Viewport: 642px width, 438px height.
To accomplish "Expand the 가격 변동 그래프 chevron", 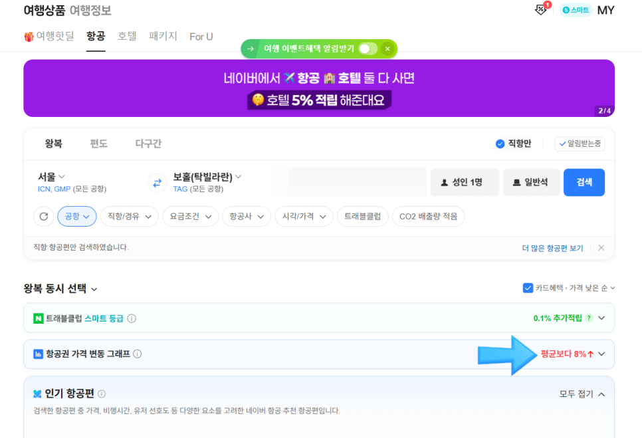I will click(601, 354).
